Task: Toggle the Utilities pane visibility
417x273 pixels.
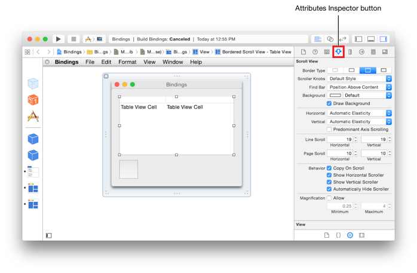Action: (x=383, y=39)
